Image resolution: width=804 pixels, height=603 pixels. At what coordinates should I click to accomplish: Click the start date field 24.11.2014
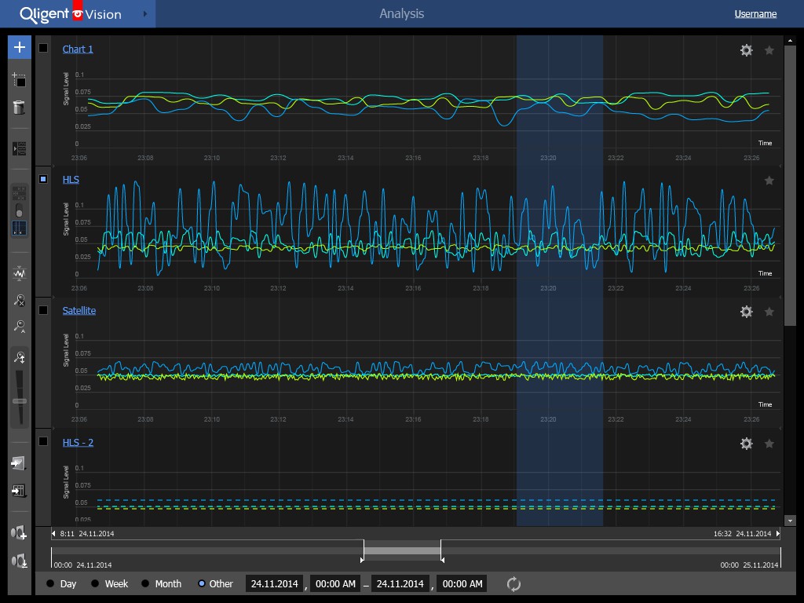click(275, 584)
